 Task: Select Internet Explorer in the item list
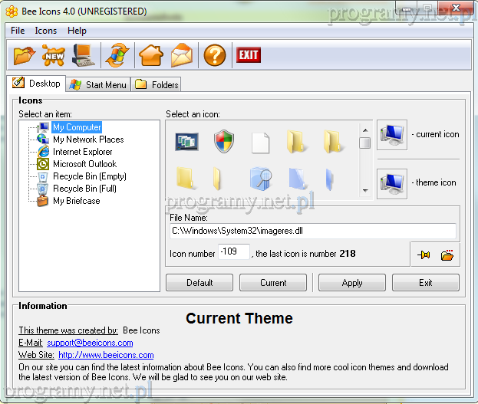tap(83, 152)
